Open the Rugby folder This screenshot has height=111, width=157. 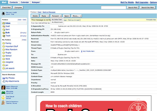coord(8,52)
